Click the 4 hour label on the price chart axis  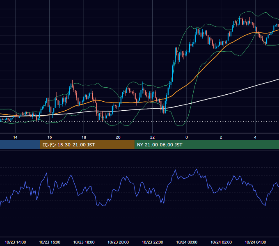(x=255, y=137)
